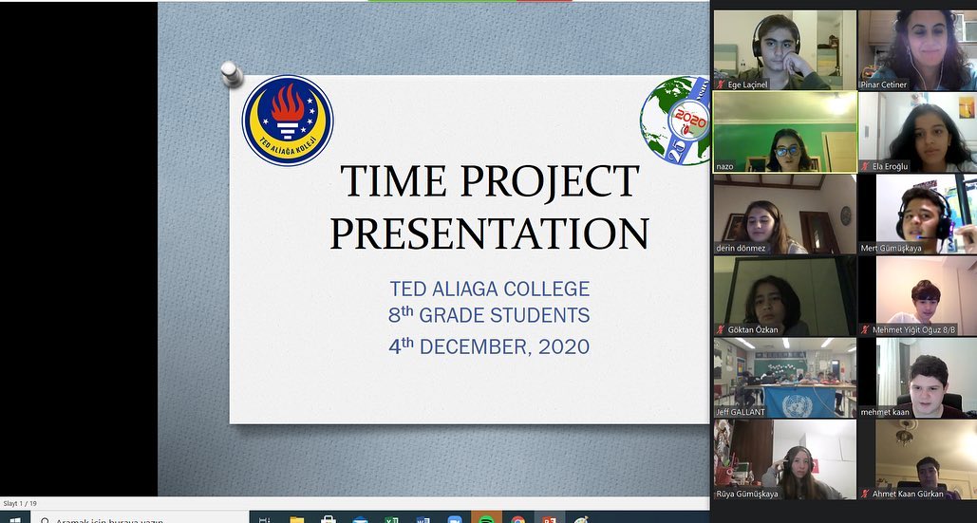Open File Explorer from the taskbar

(x=296, y=517)
